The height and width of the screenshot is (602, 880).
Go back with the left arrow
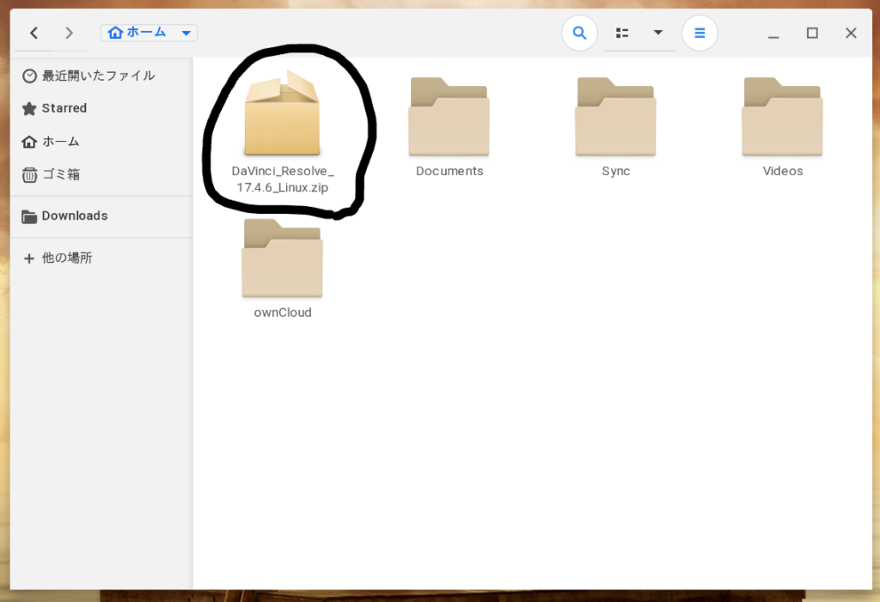[x=34, y=33]
